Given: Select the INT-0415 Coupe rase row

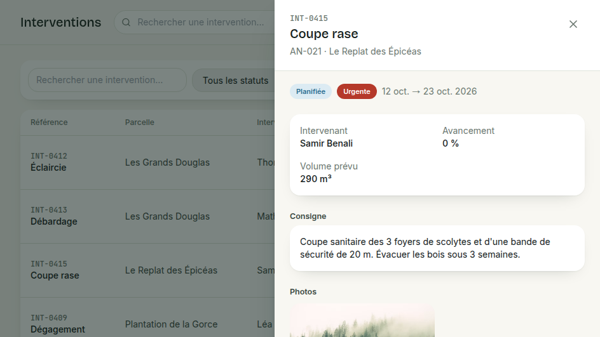Looking at the screenshot, I should click(x=147, y=270).
